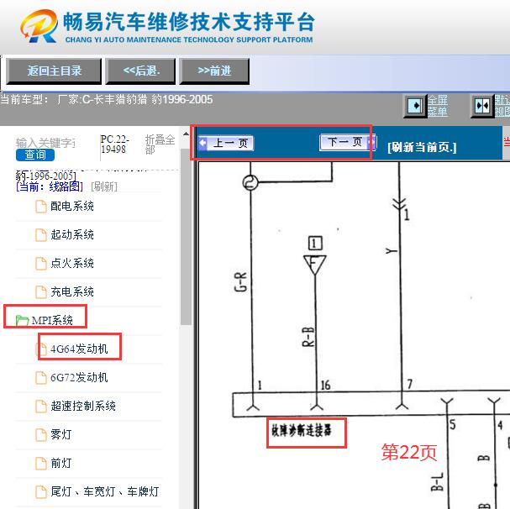Click the 当前: 线路图 link
The height and width of the screenshot is (509, 510).
(50, 186)
